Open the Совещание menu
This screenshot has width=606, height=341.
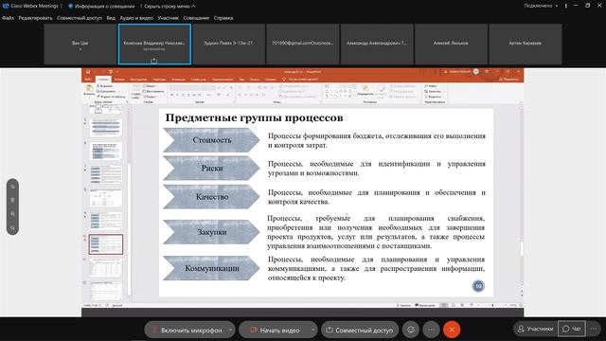[x=196, y=18]
